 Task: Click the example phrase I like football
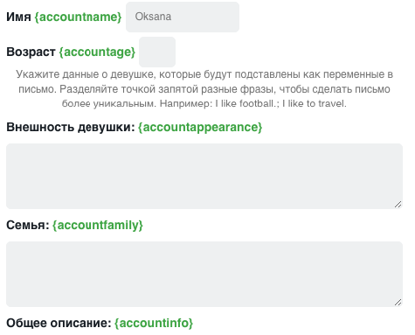coord(246,103)
